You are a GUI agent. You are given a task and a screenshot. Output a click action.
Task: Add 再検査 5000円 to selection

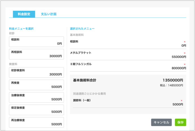coord(36,85)
